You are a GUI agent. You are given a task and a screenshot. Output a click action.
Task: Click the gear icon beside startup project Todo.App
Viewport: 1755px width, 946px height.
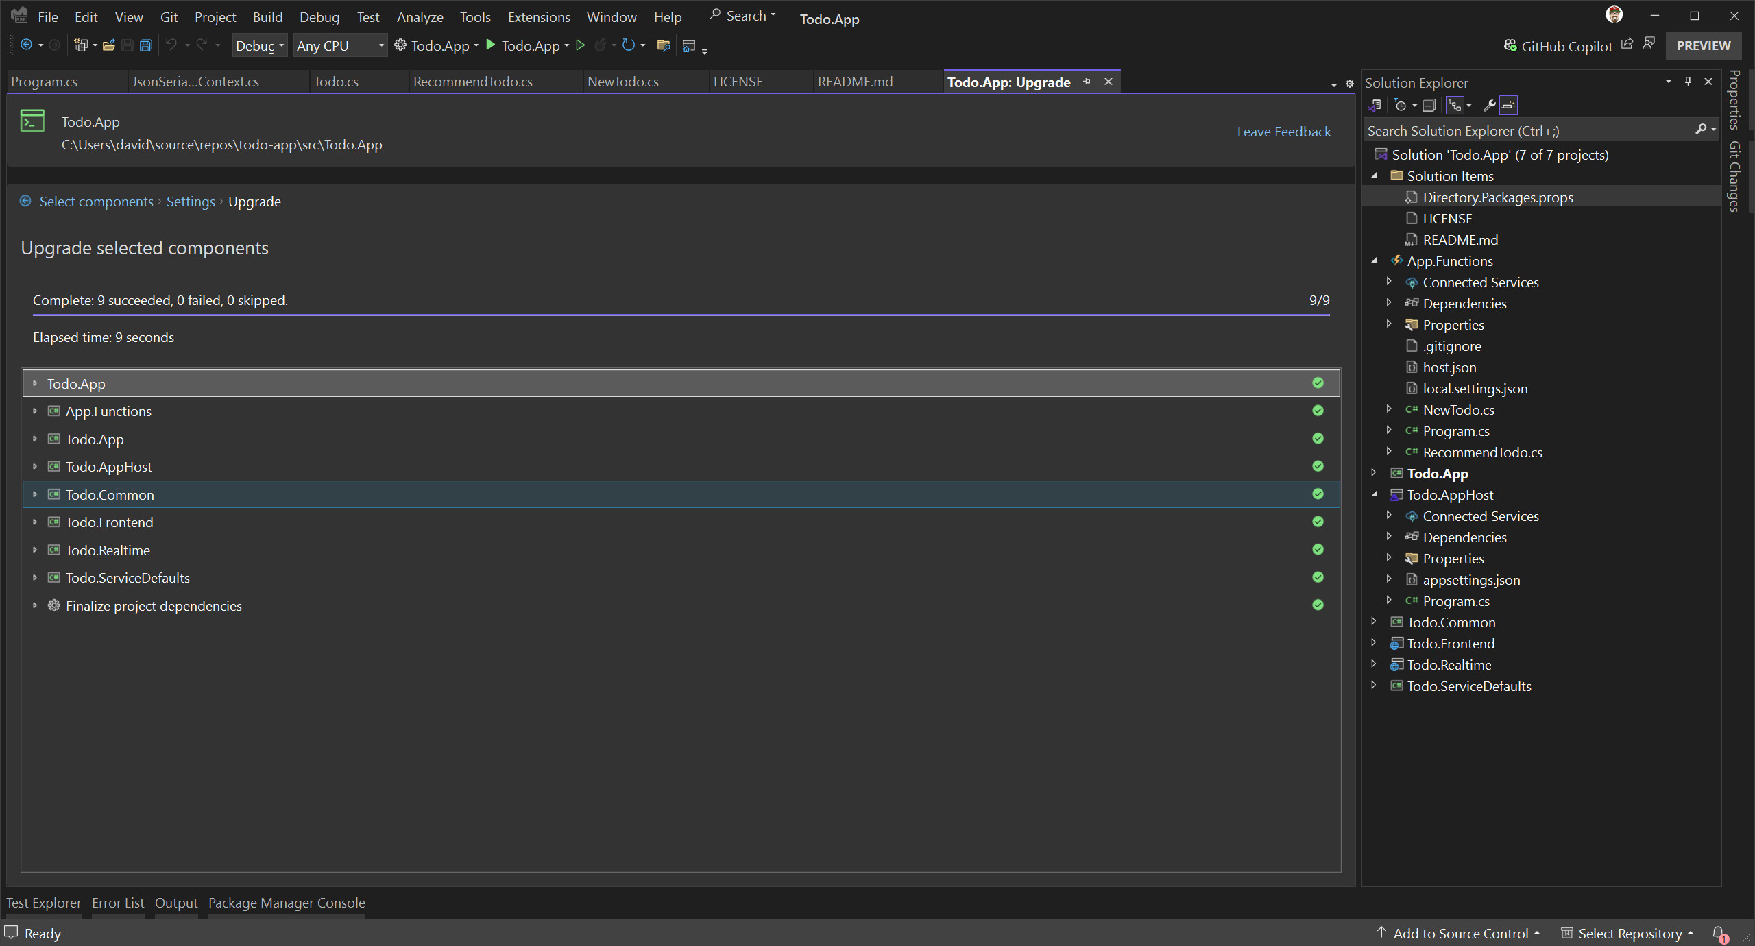point(400,45)
